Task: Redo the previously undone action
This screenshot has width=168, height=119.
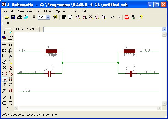Action: (x=119, y=17)
